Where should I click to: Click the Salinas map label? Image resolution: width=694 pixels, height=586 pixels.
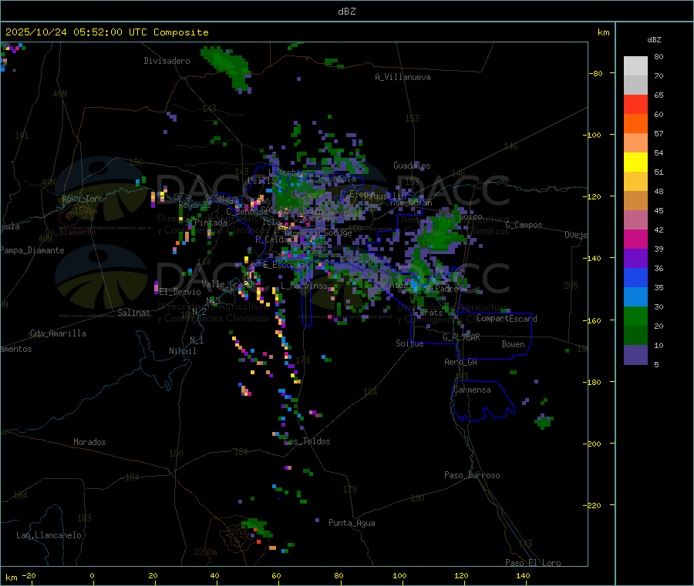133,313
